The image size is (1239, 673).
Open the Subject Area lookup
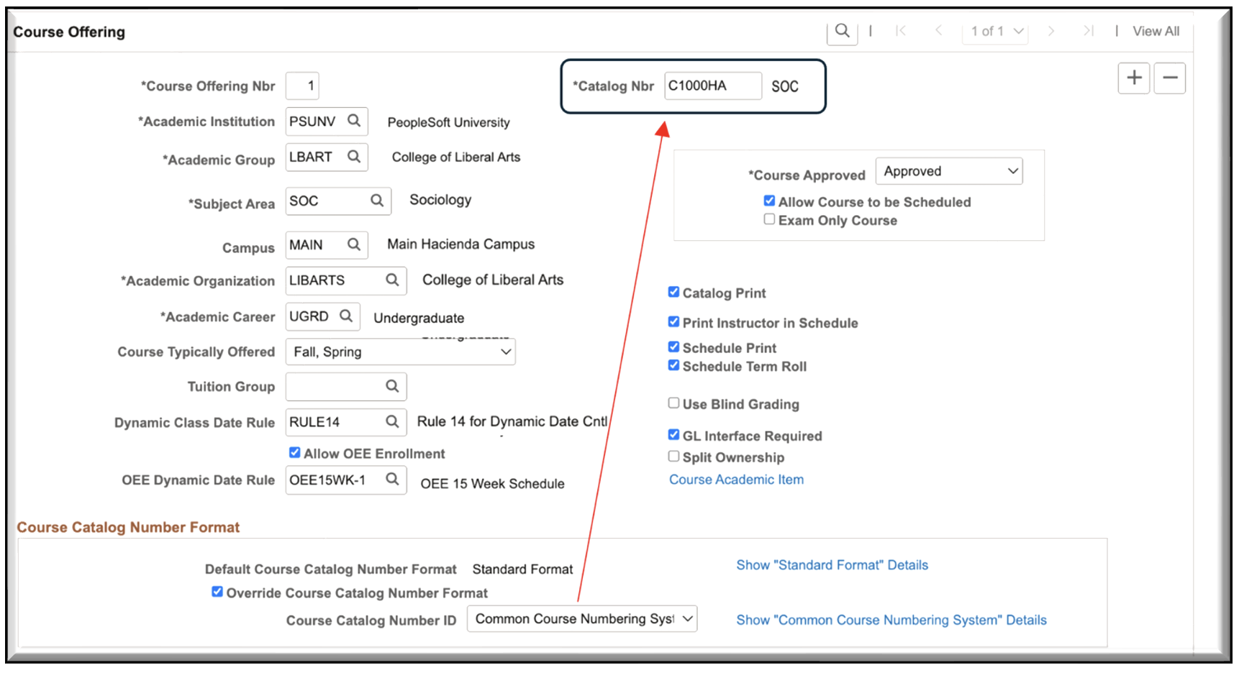(x=377, y=201)
